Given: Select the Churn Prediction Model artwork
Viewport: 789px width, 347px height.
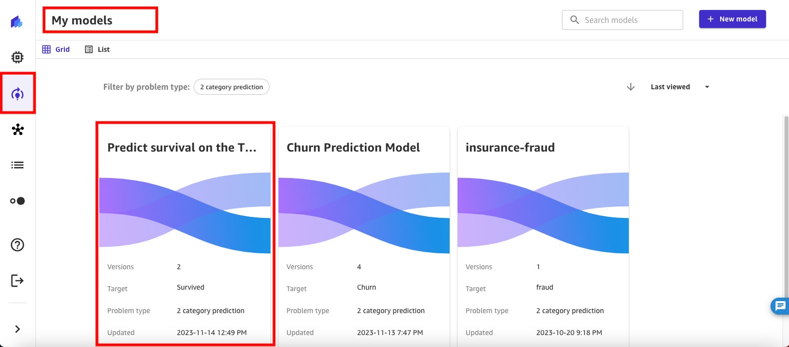Looking at the screenshot, I should coord(364,212).
